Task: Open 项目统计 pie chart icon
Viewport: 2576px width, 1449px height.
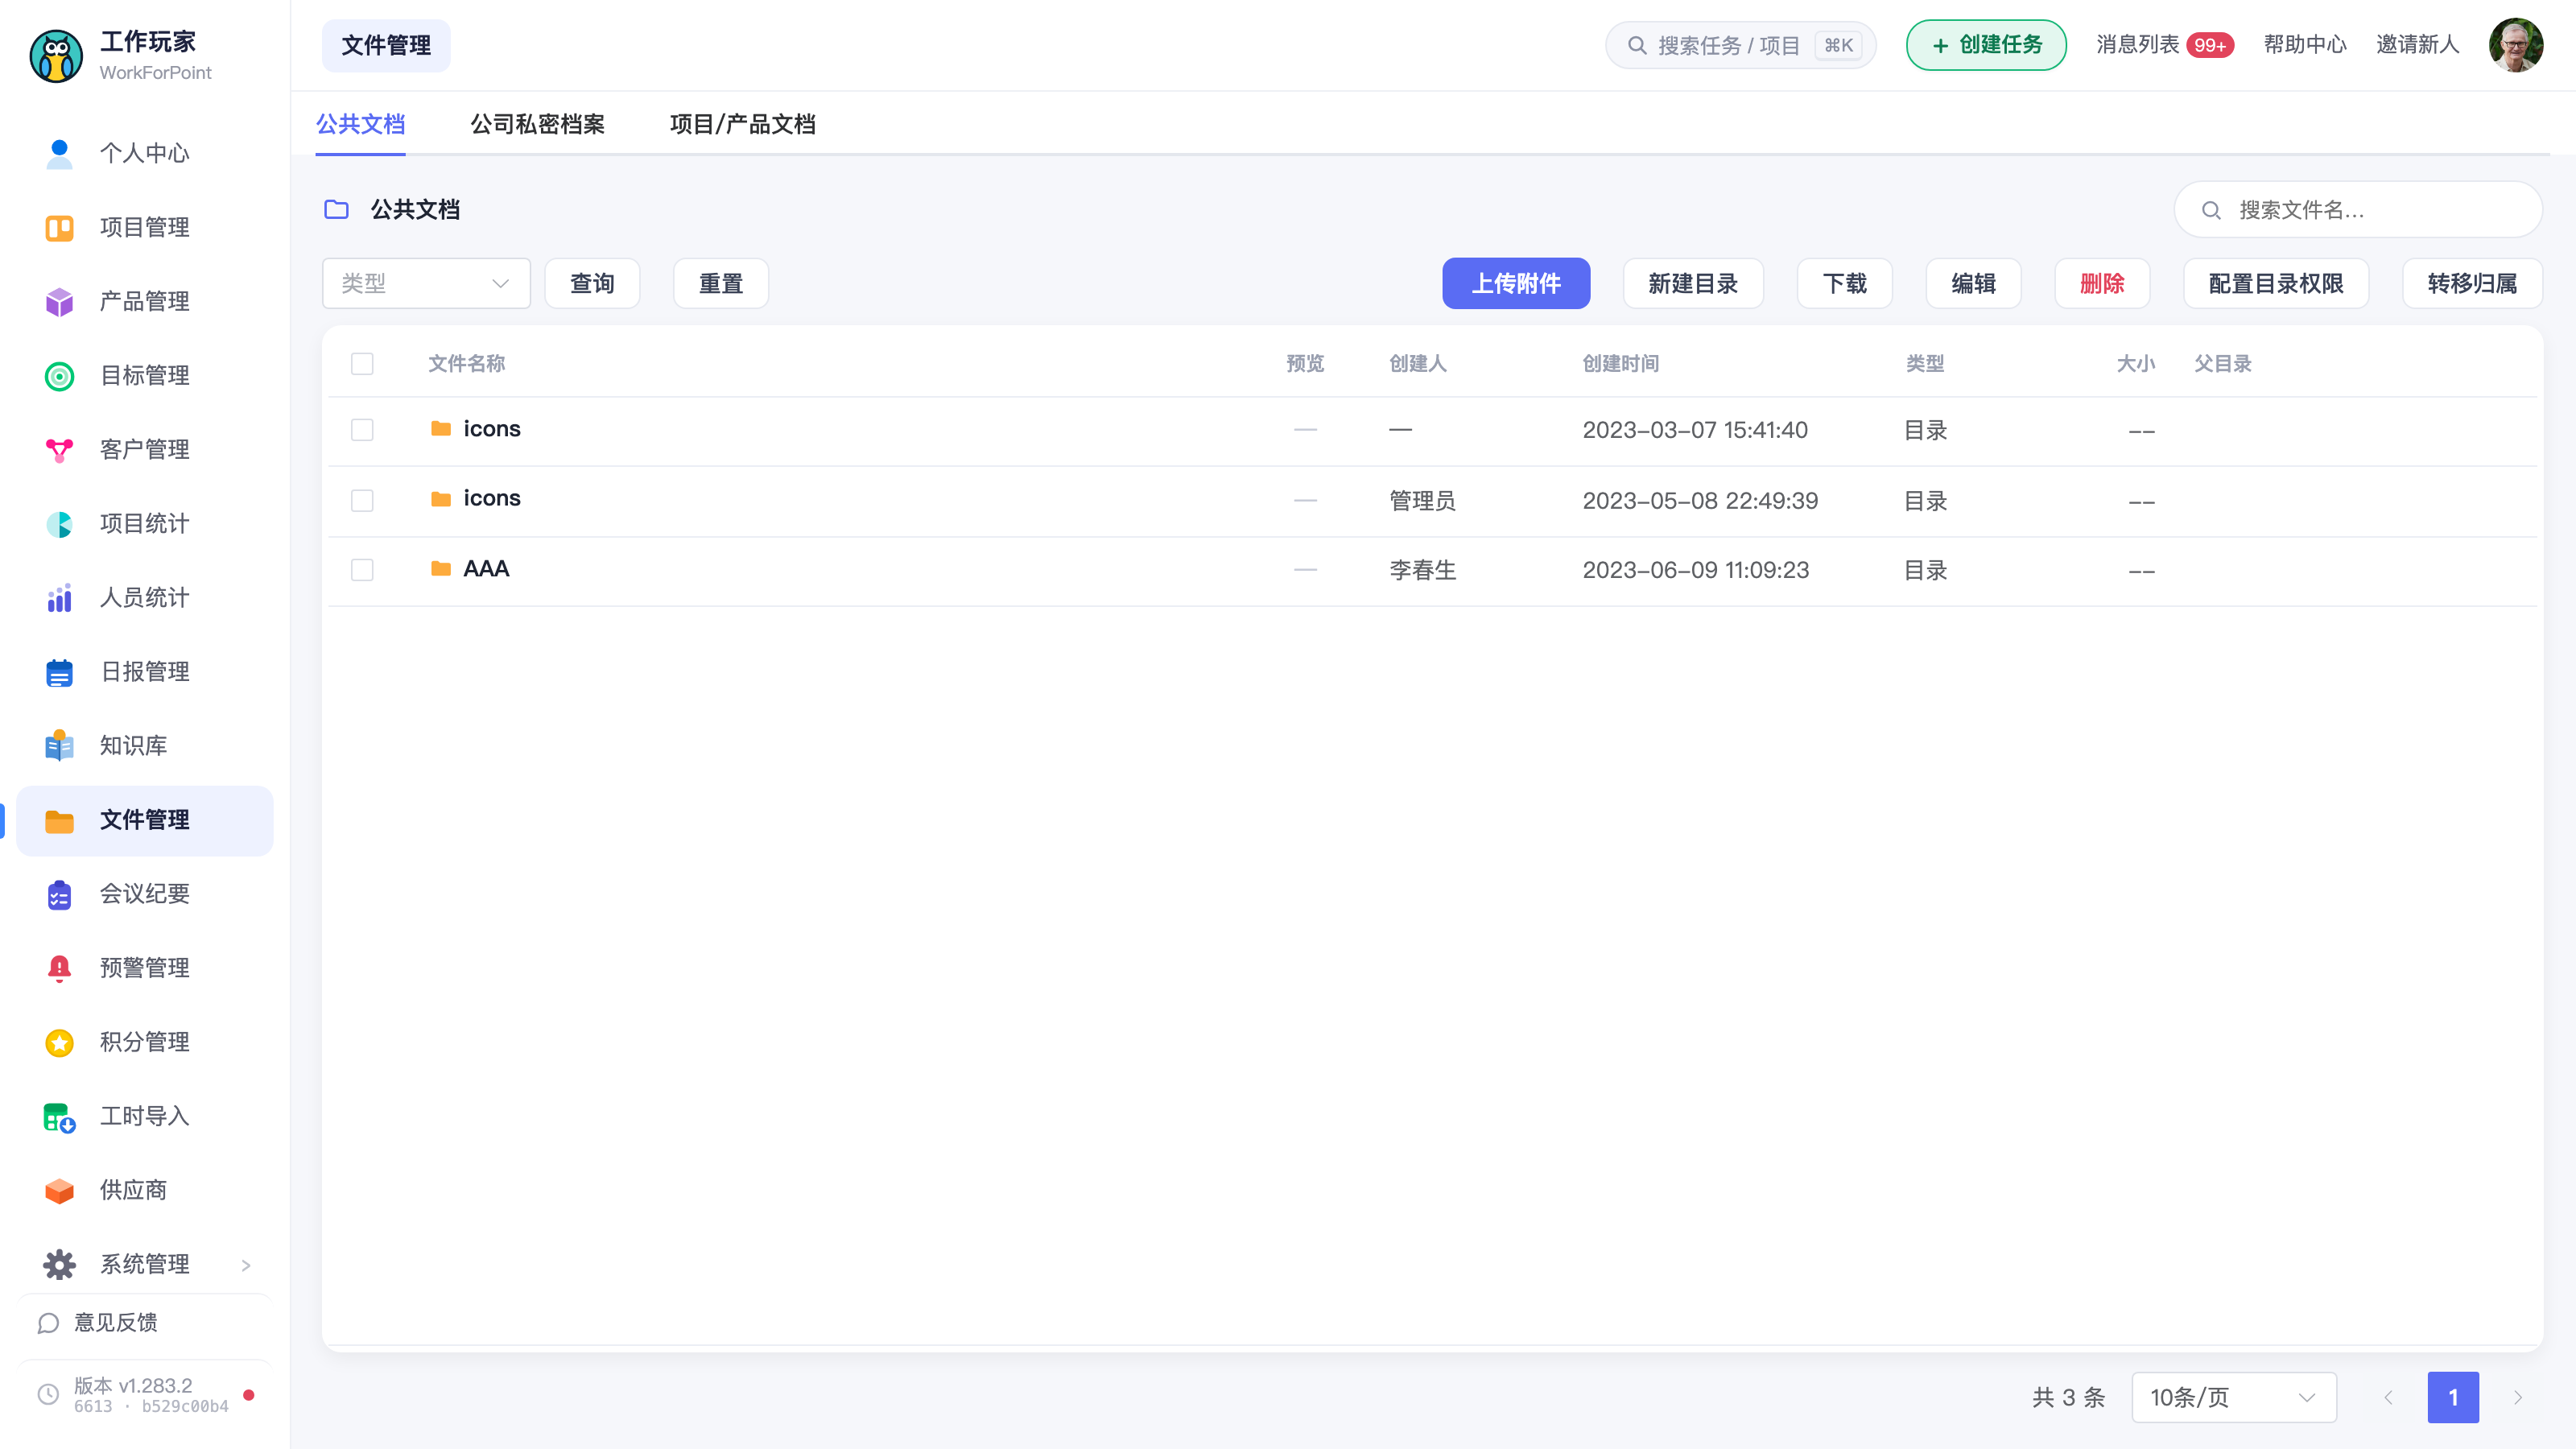Action: pyautogui.click(x=59, y=523)
